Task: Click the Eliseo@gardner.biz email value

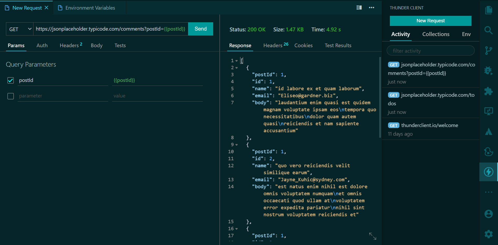Action: click(307, 96)
